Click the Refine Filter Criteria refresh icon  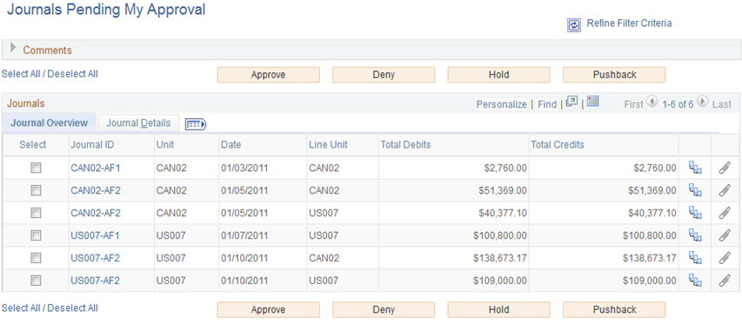pos(573,25)
